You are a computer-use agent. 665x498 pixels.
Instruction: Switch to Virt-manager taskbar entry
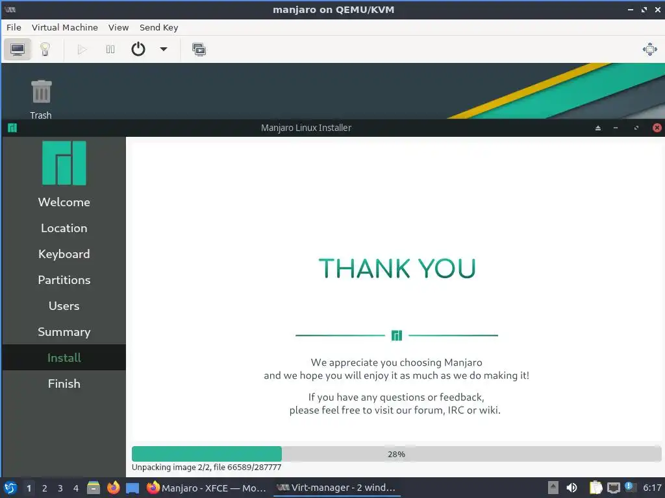click(x=337, y=488)
